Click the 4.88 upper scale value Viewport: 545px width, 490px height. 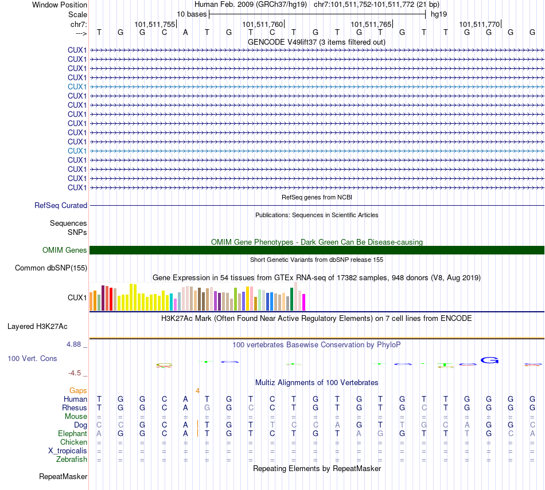click(x=73, y=344)
